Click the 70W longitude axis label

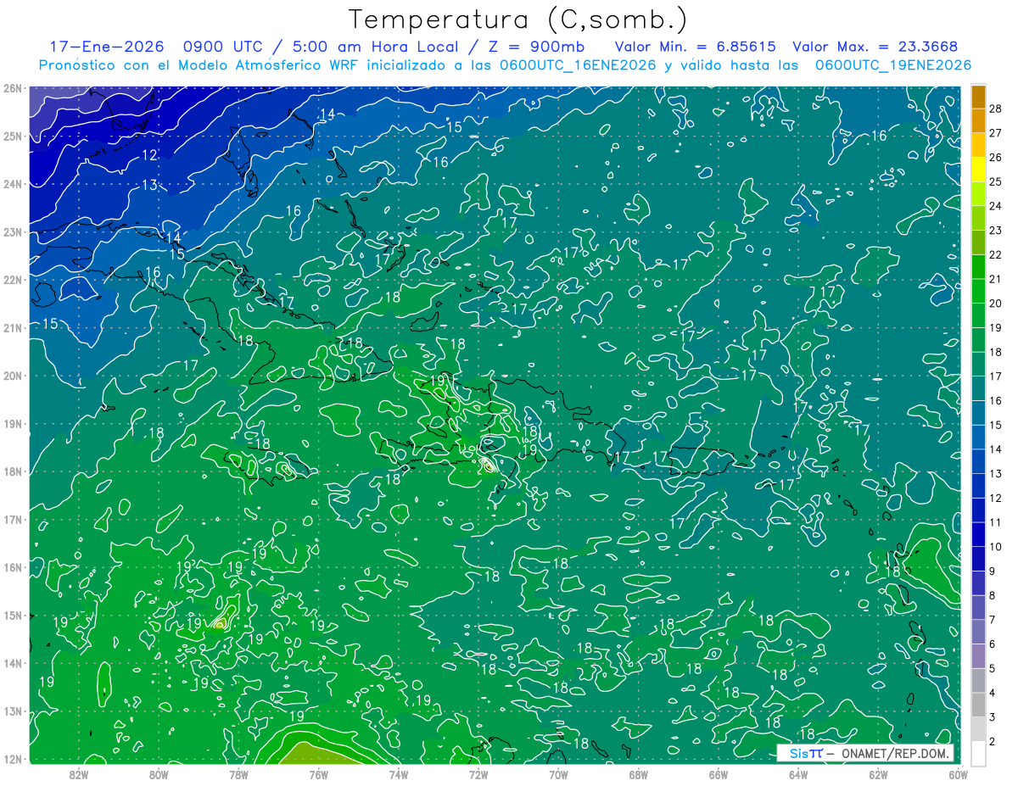(x=558, y=774)
